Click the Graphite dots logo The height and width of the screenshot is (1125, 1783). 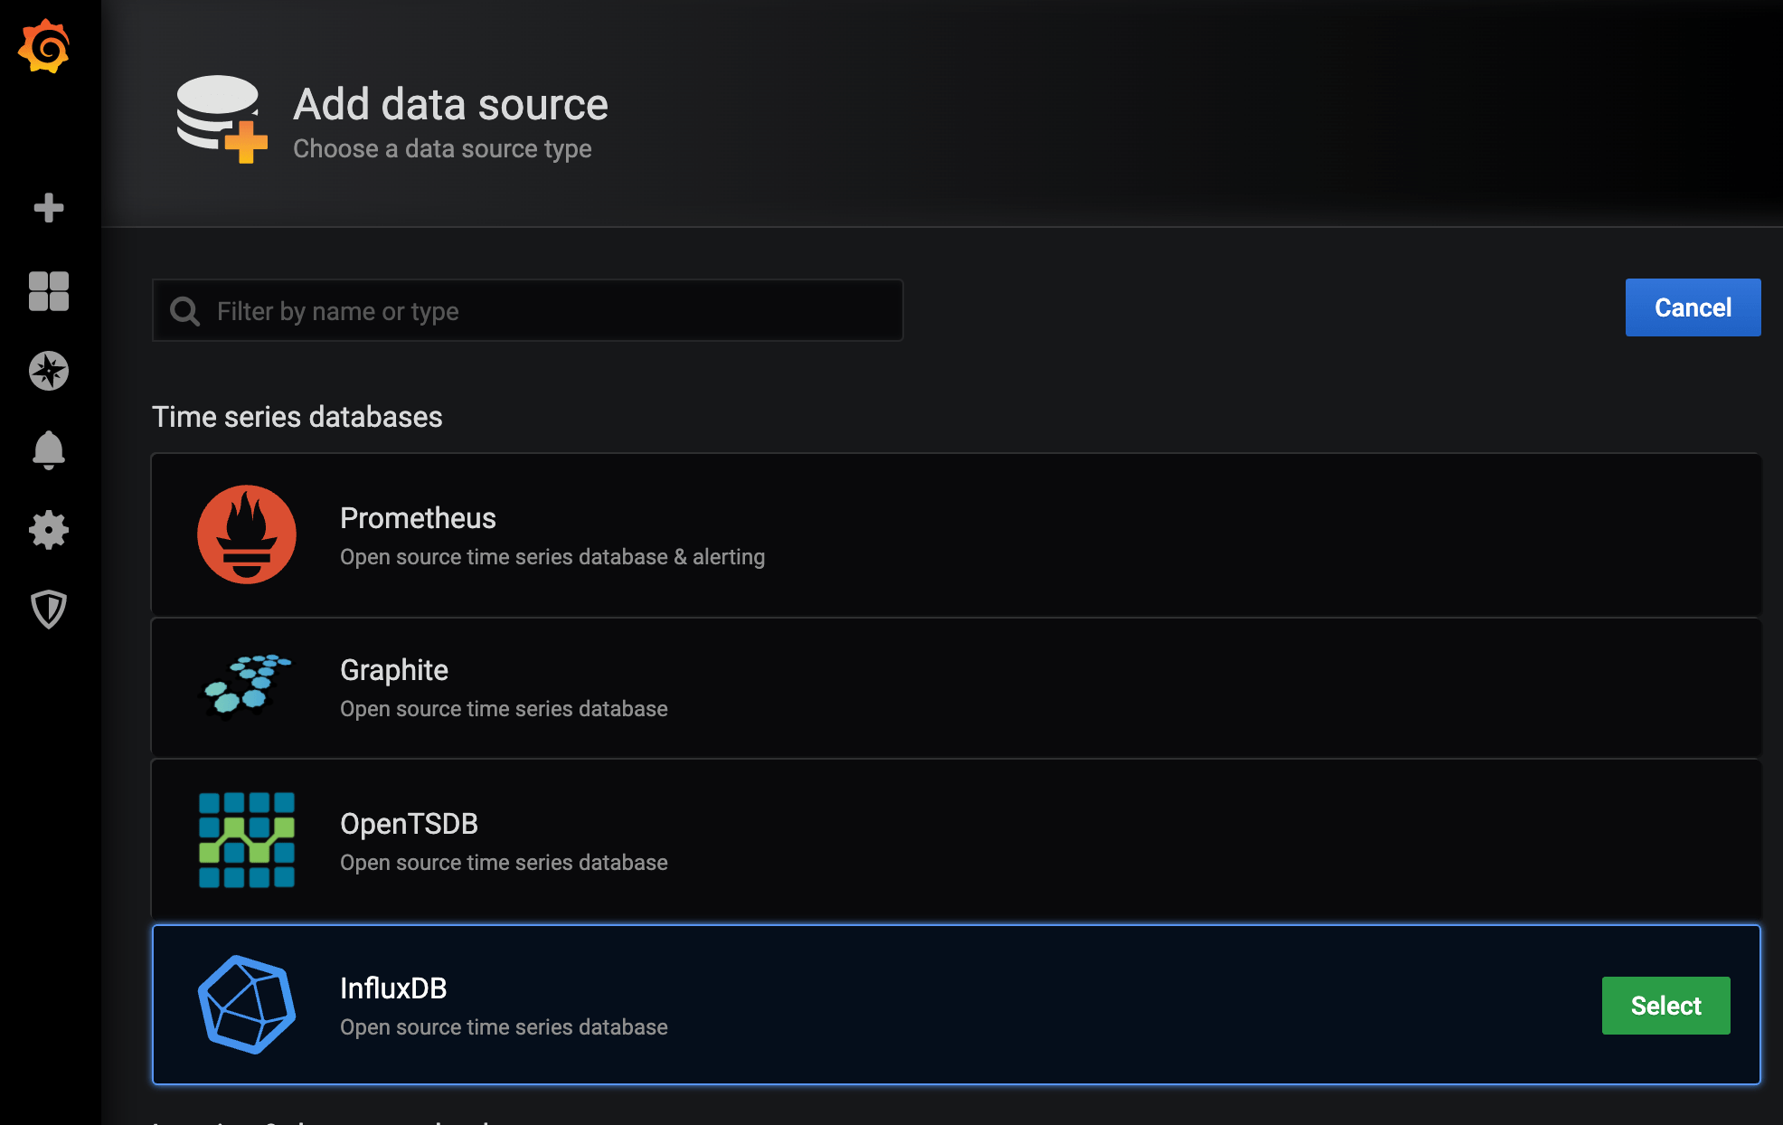(245, 685)
